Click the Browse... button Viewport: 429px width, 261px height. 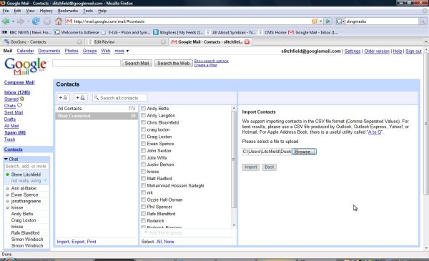[305, 152]
